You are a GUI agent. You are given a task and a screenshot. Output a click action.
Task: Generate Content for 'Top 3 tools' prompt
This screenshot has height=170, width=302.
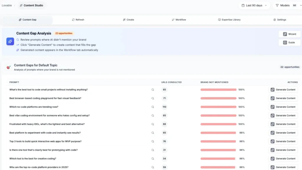click(x=283, y=141)
